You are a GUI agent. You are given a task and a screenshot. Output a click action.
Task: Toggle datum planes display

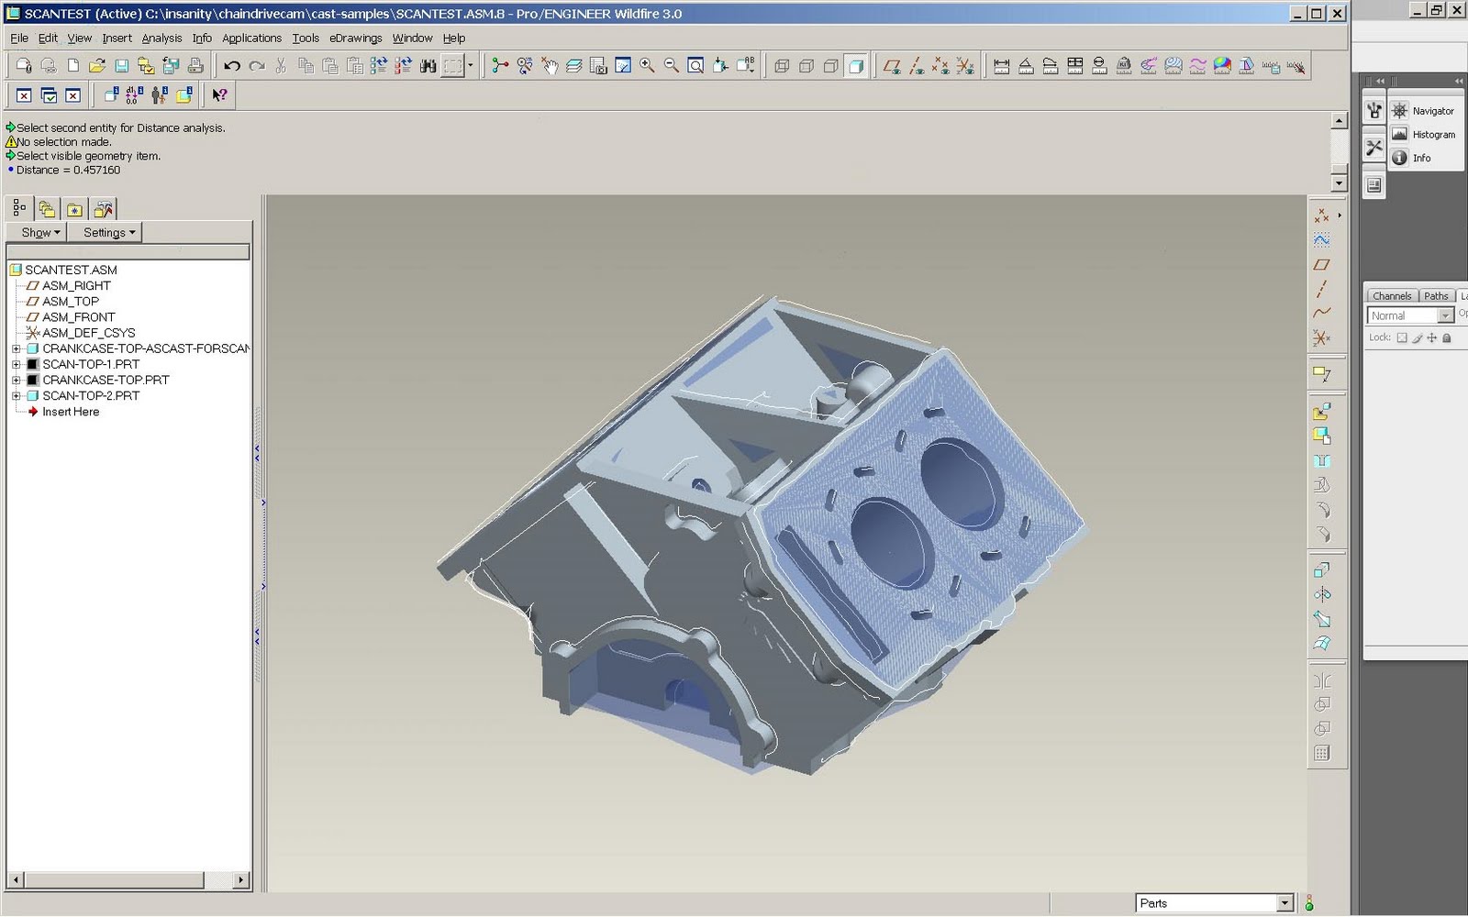coord(892,66)
